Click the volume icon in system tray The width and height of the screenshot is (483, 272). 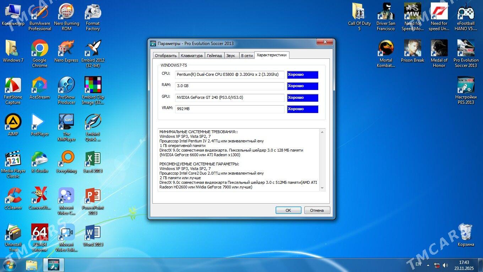coord(445,265)
